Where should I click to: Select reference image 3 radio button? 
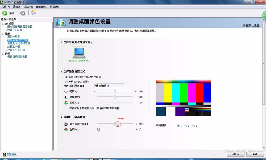194,126
